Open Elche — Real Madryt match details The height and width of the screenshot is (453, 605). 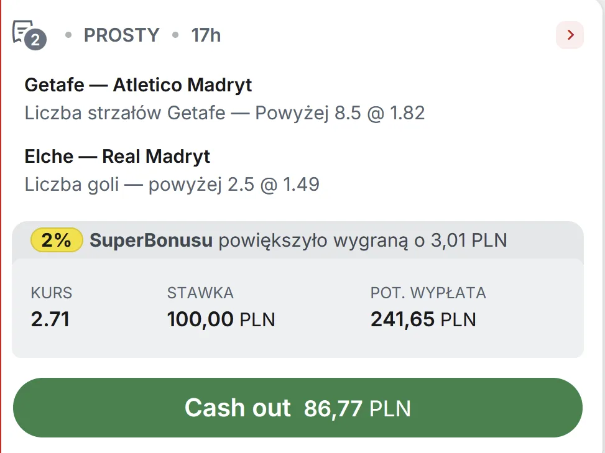click(x=117, y=157)
